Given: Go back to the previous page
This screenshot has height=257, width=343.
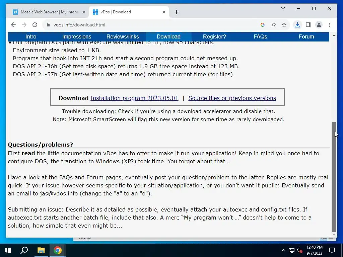Looking at the screenshot, I should 13,25.
